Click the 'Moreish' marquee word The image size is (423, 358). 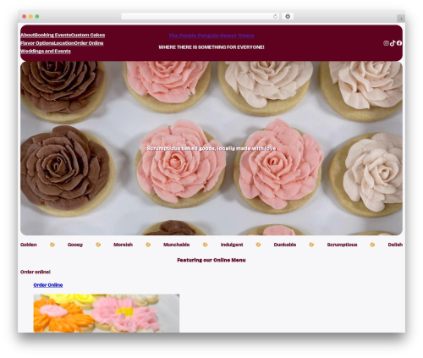coord(123,245)
